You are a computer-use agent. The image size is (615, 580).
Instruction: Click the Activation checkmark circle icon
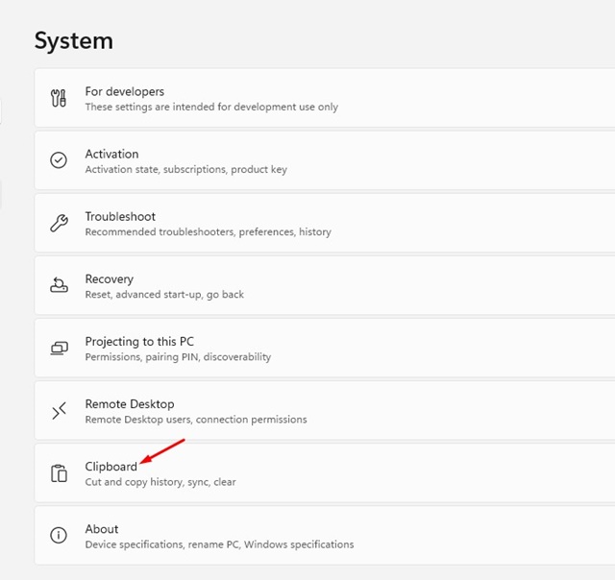click(x=59, y=160)
